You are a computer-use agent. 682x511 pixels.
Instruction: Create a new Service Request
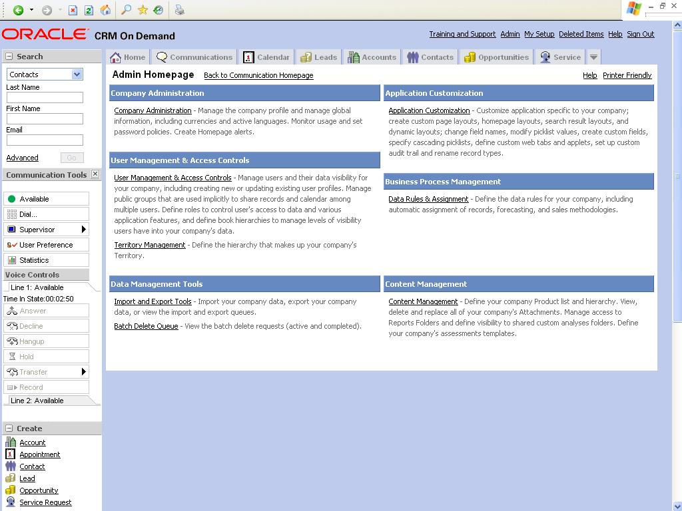45,502
